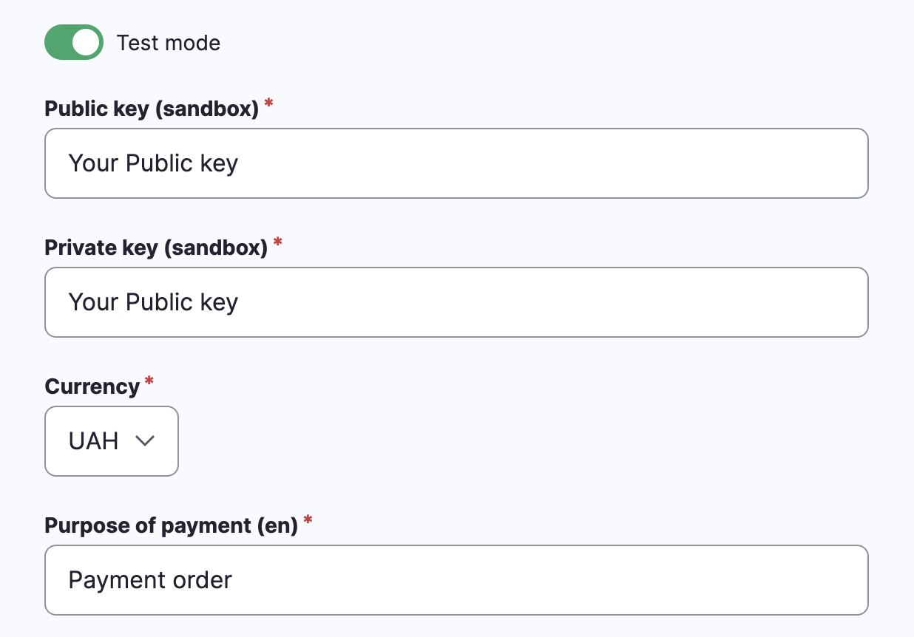Screen dimensions: 914x637
Task: Click the asterisk beside Purpose of payment
Action: [308, 522]
